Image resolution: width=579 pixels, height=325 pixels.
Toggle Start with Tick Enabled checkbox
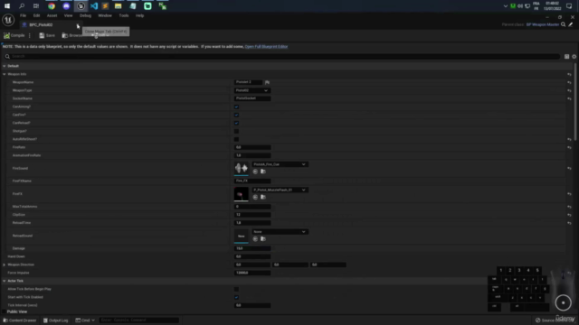point(236,297)
